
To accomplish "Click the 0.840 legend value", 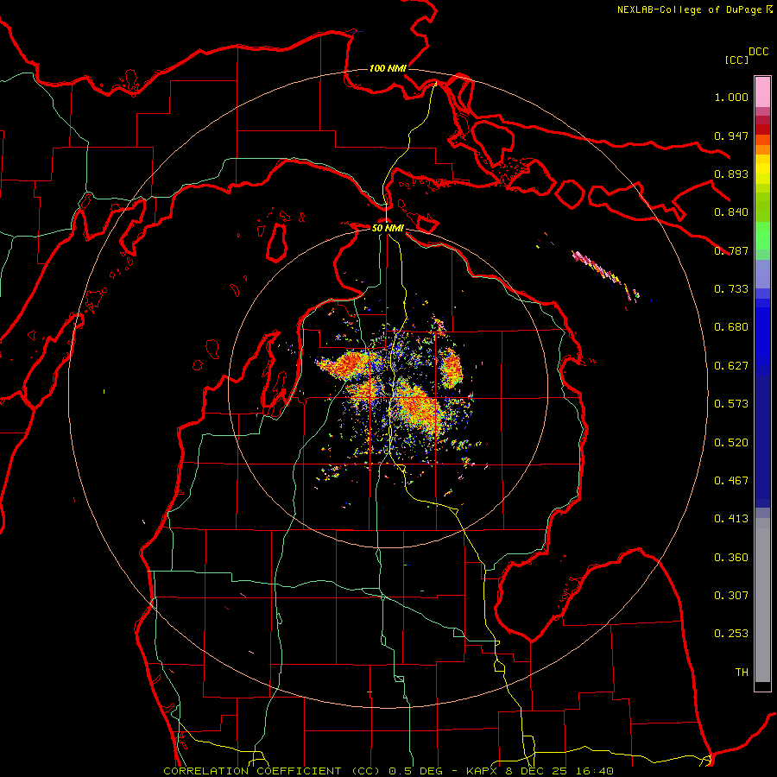I will click(731, 212).
